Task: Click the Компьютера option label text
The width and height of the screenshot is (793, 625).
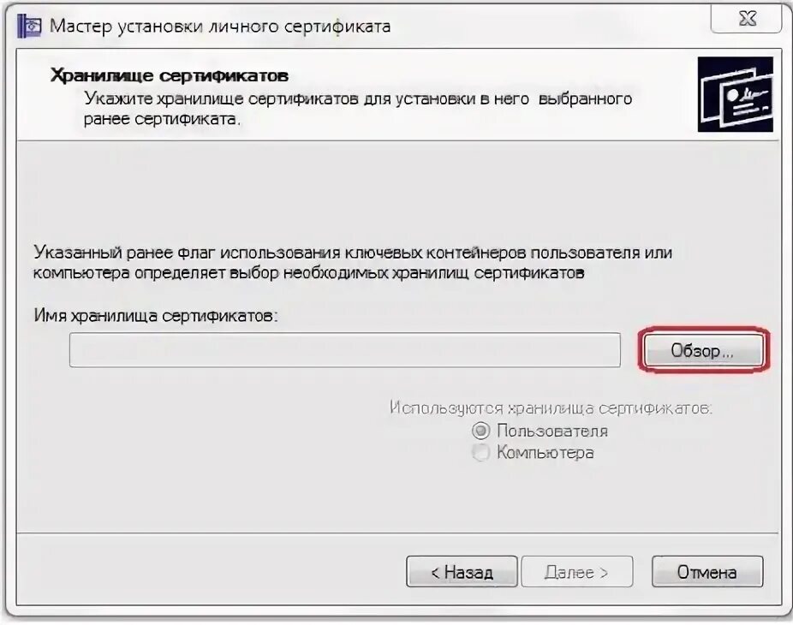Action: tap(546, 452)
